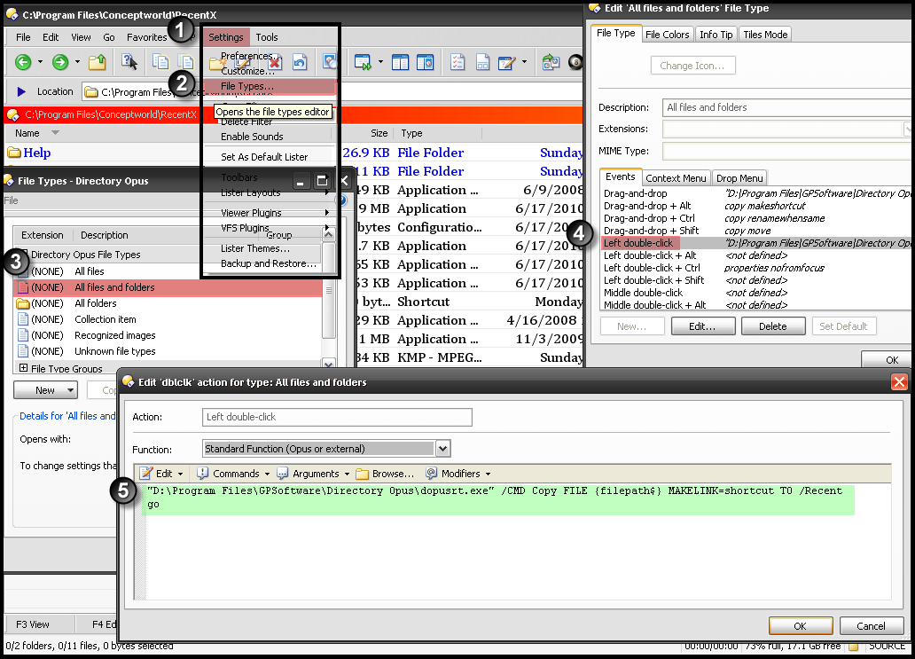Switch to the Context Menu tab
The height and width of the screenshot is (659, 915).
pyautogui.click(x=676, y=178)
